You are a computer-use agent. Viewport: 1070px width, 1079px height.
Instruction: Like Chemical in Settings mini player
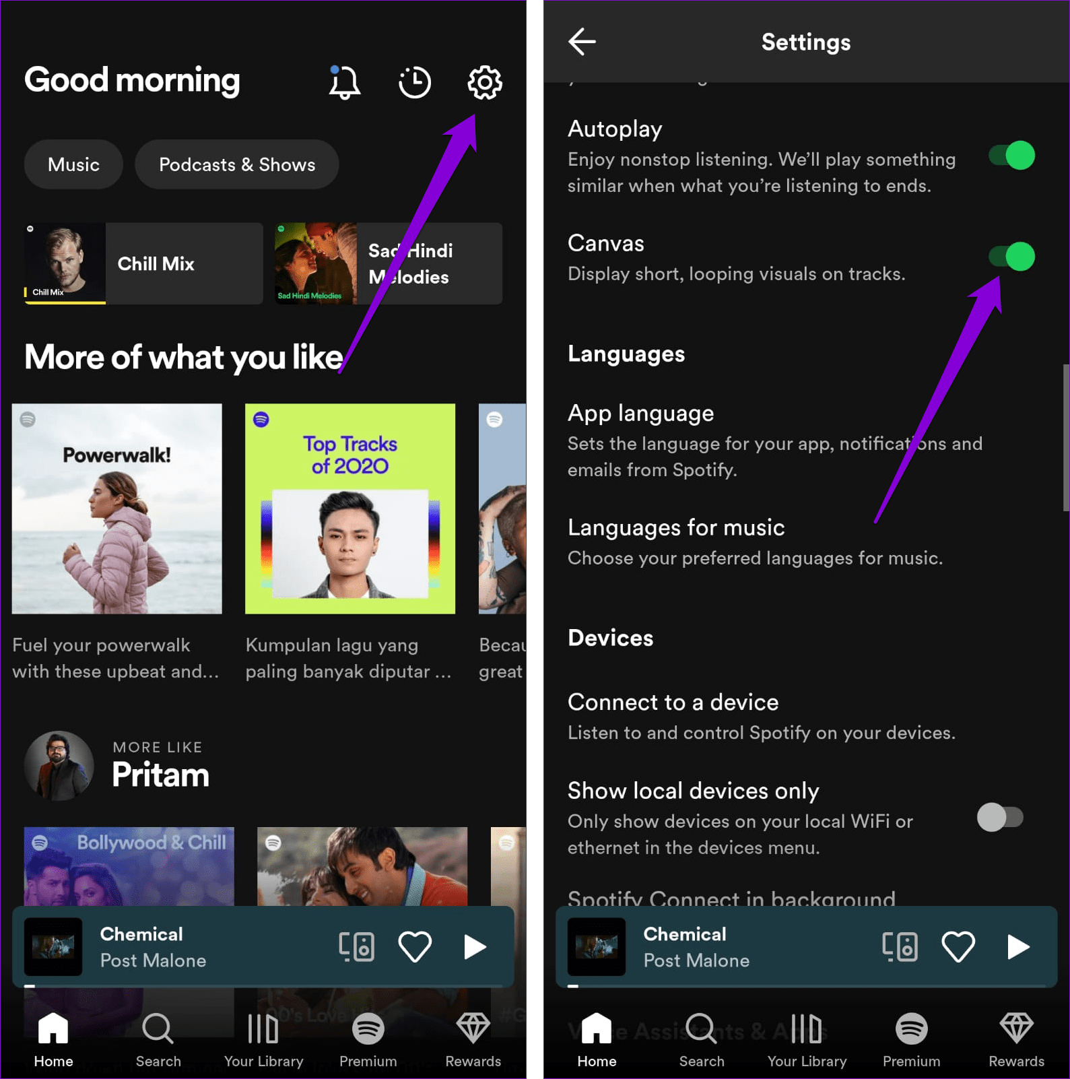pyautogui.click(x=958, y=946)
